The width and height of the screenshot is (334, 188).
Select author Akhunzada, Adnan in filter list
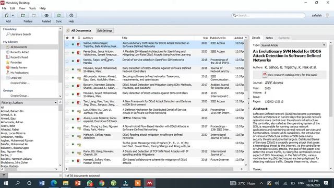click(12, 122)
